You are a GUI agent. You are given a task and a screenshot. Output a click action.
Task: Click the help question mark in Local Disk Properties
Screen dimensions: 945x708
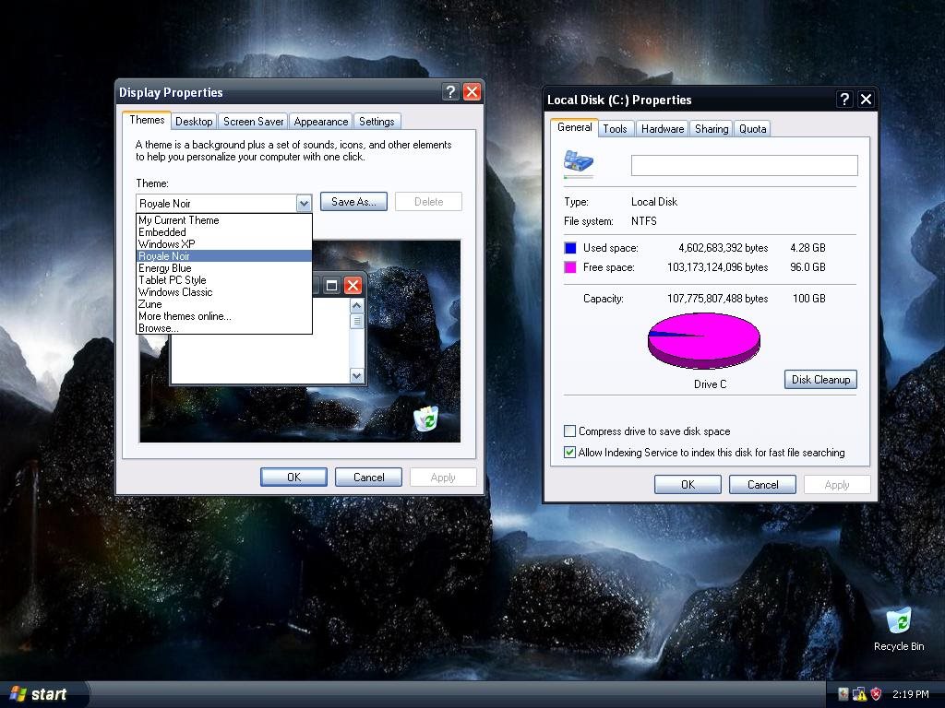844,100
